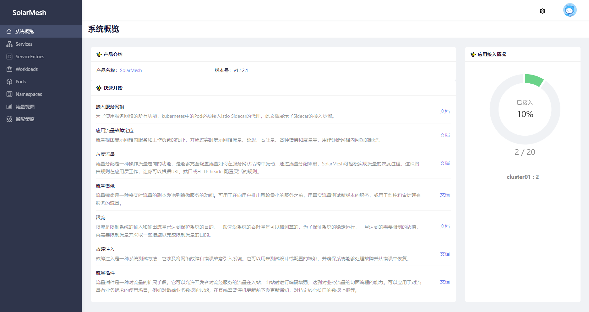Open the ServiceEntries menu item

coord(41,56)
